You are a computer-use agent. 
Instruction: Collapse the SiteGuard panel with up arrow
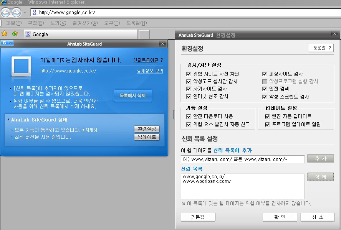point(11,43)
